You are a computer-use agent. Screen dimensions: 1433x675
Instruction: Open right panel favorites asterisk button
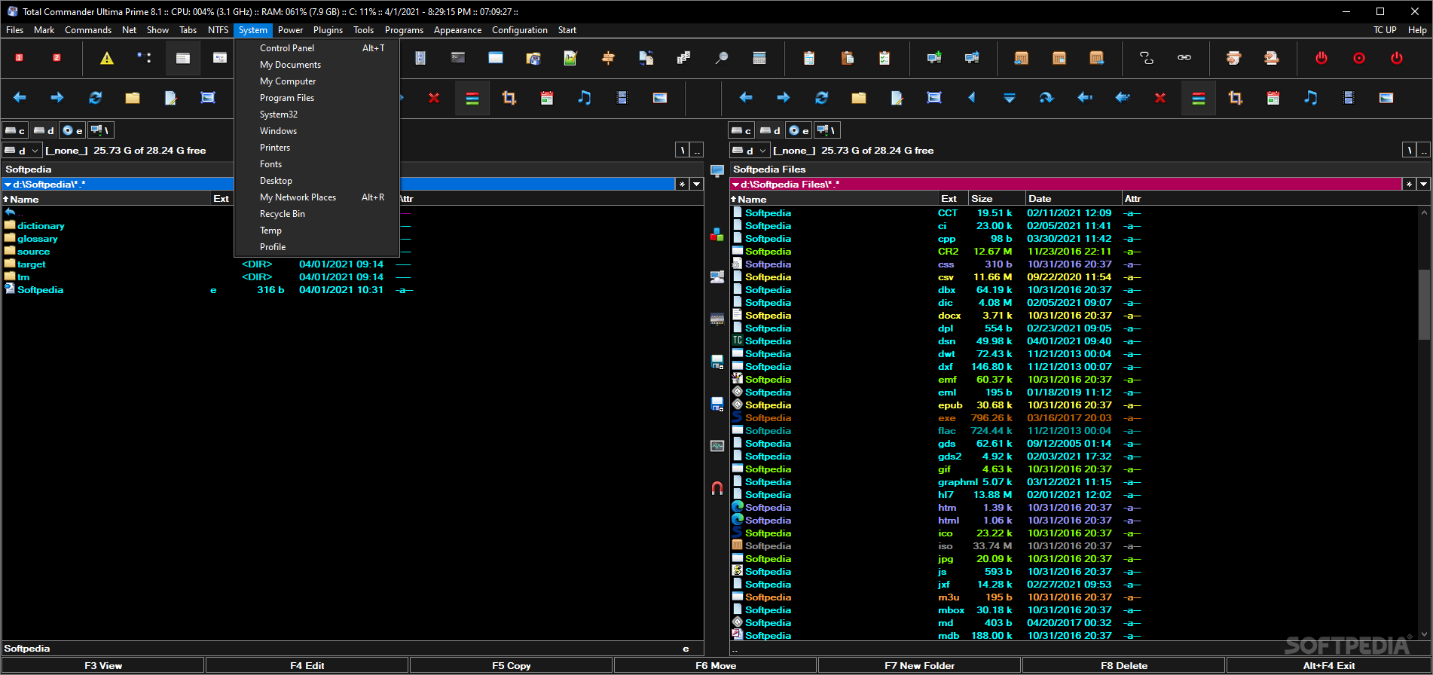pos(1409,185)
